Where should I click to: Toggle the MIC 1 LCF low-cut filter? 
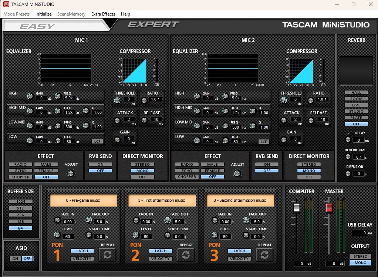(97, 141)
